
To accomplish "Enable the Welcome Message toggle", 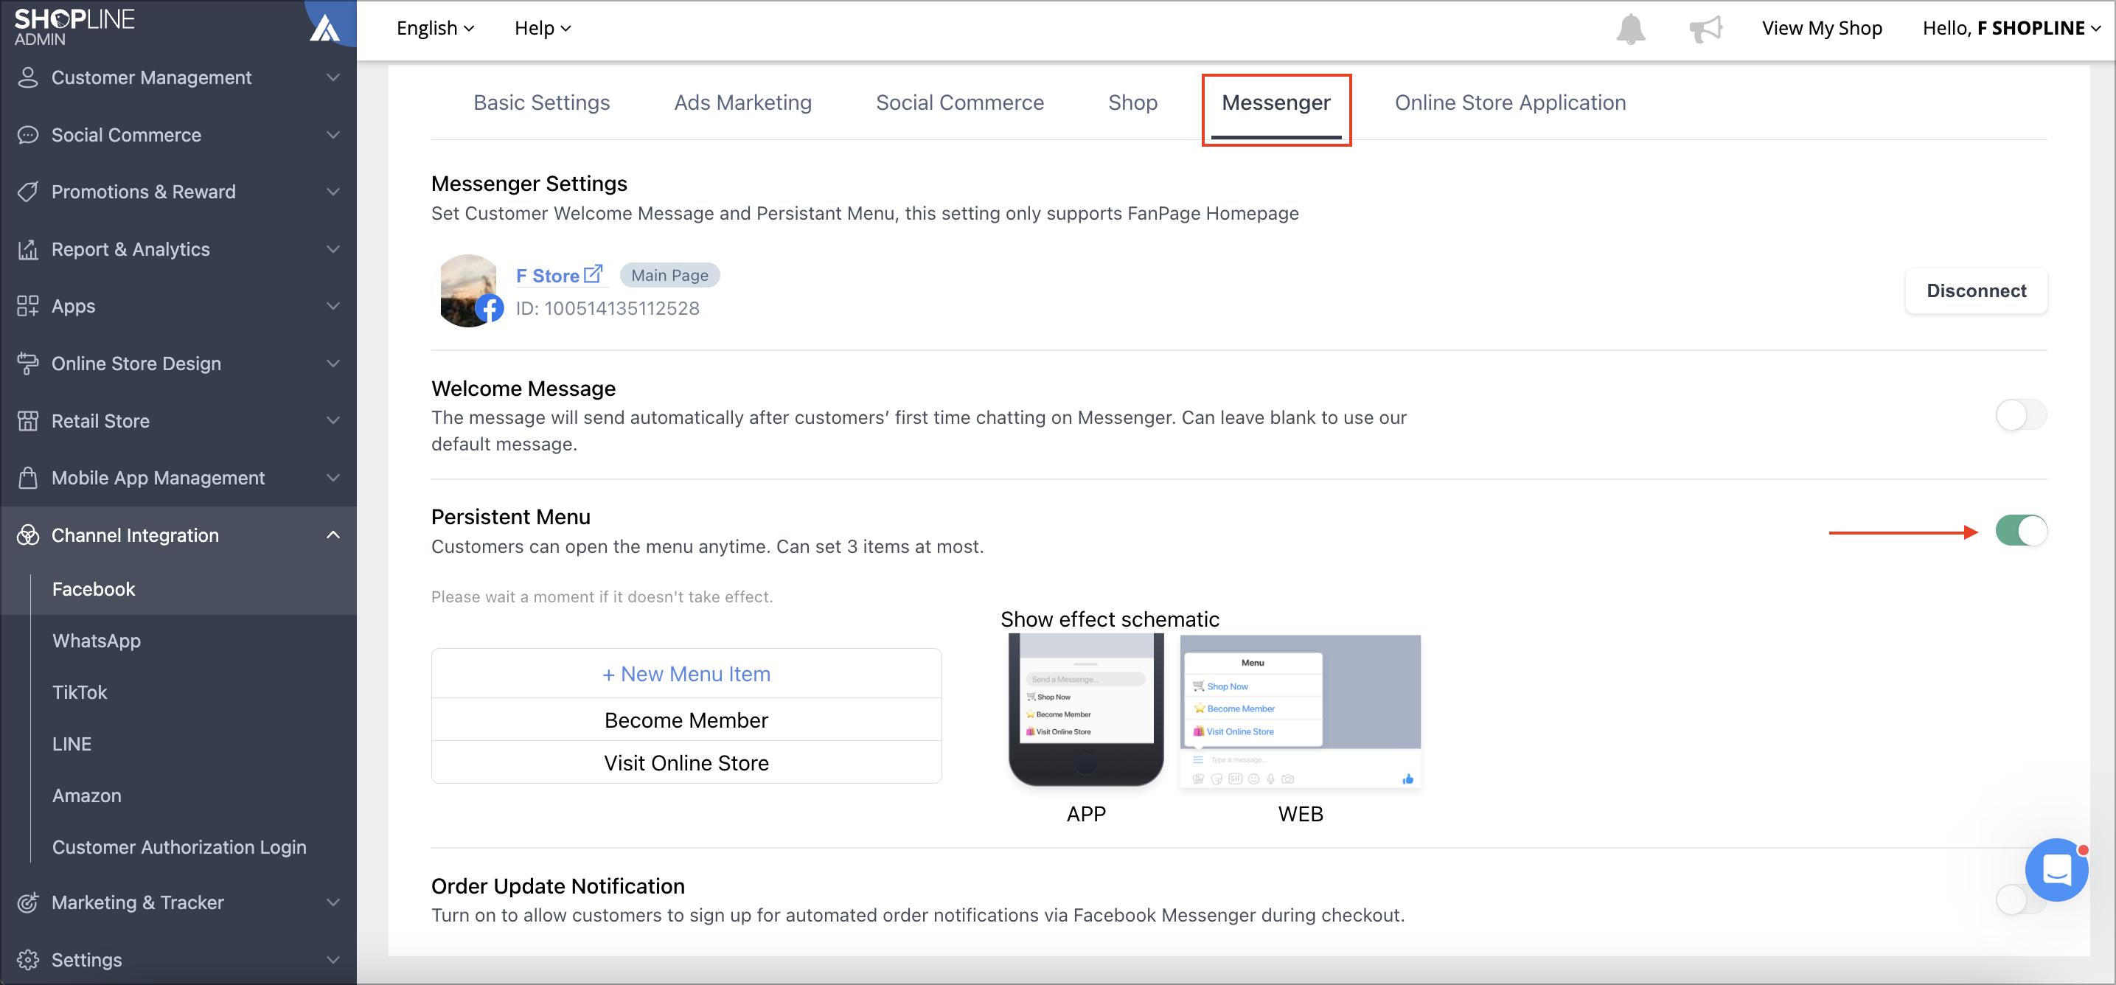I will tap(2022, 415).
